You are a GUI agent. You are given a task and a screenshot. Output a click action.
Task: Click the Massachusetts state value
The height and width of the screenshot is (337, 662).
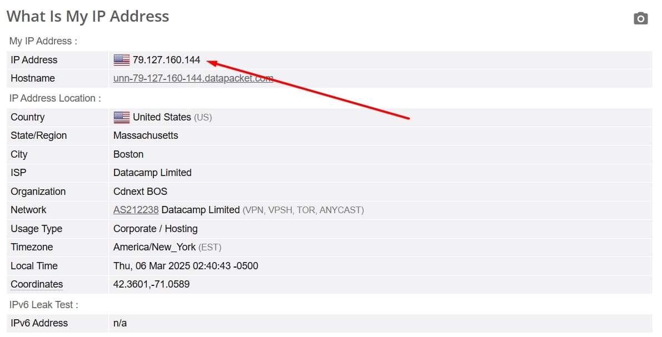point(146,135)
